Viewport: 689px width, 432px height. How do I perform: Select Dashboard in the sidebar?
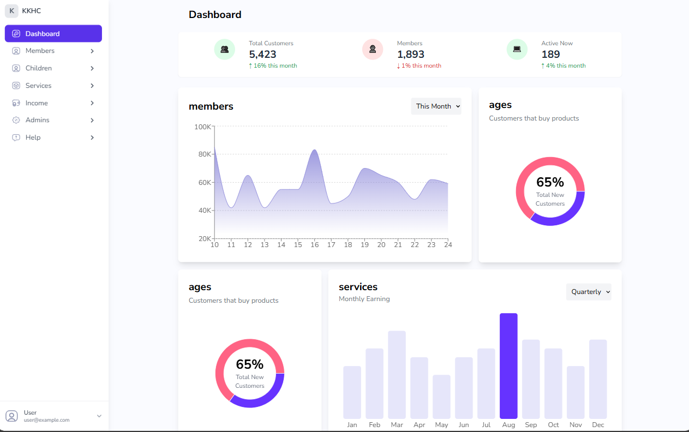click(x=53, y=34)
